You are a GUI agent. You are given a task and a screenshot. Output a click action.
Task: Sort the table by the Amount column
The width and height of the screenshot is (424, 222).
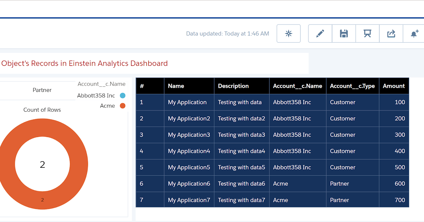pos(394,86)
